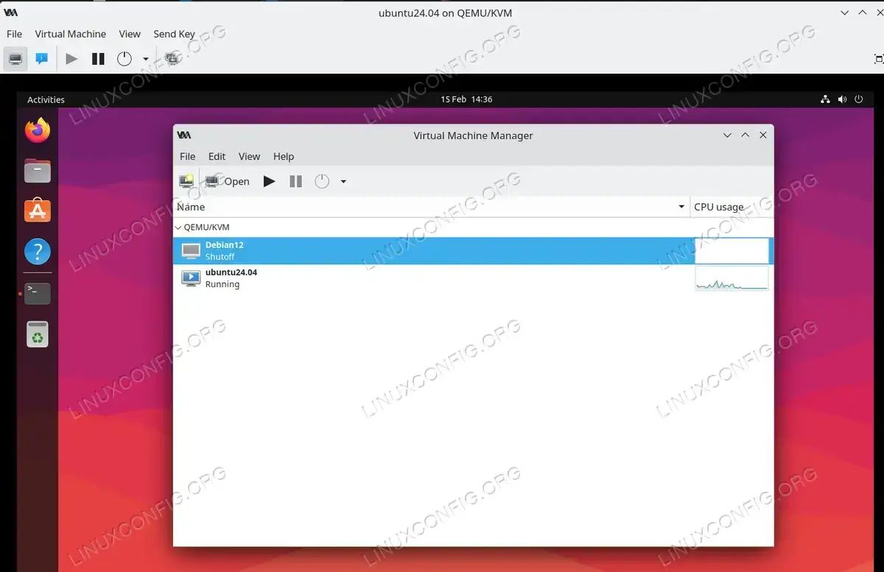Click Debian12 CPU usage graph cell
Screen dimensions: 884x572
pos(732,251)
